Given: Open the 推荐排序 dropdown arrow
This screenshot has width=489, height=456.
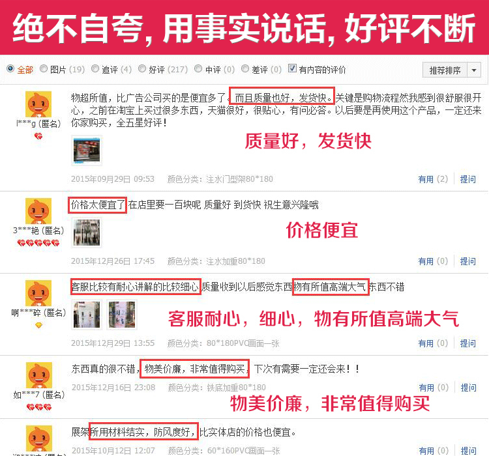Looking at the screenshot, I should (474, 70).
